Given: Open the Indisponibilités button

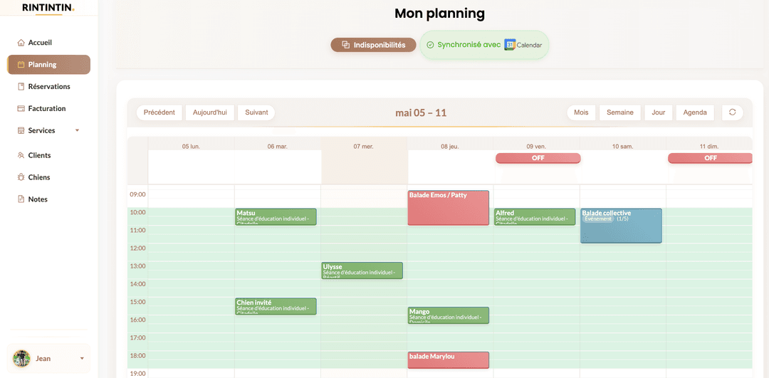Looking at the screenshot, I should click(x=373, y=45).
